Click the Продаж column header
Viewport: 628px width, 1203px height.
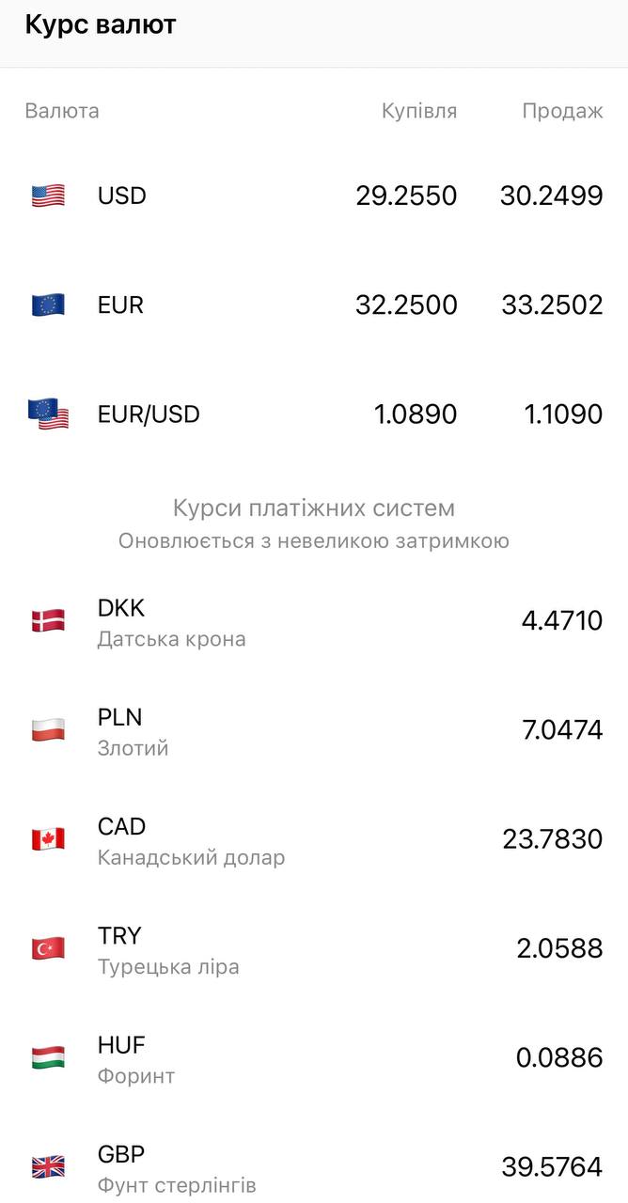[564, 110]
